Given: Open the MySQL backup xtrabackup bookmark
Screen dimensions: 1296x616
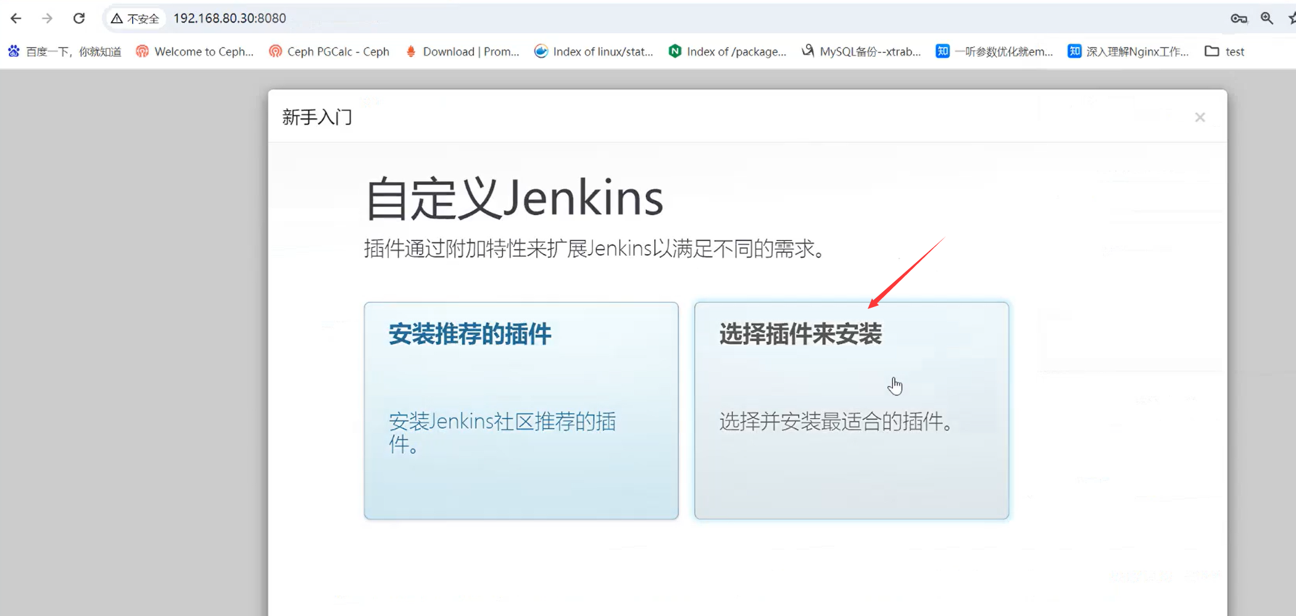Looking at the screenshot, I should click(861, 52).
